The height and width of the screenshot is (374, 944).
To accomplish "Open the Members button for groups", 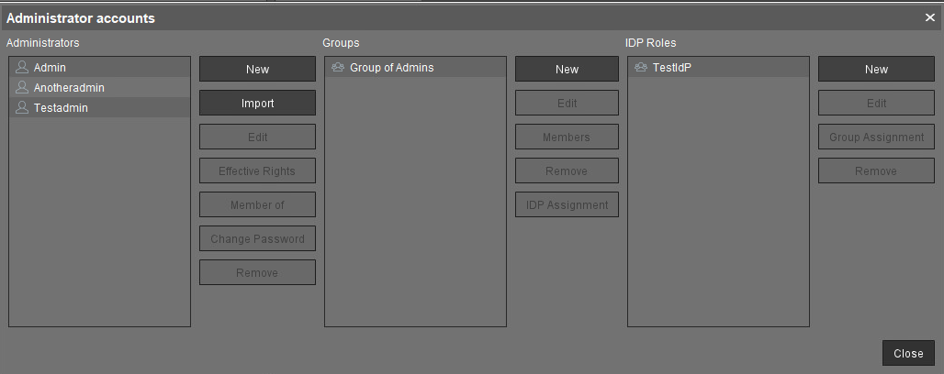I will pyautogui.click(x=567, y=137).
